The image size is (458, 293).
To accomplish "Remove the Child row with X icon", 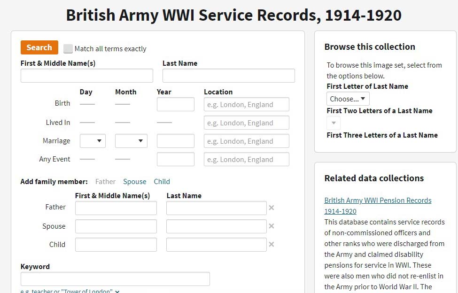I will pos(271,245).
